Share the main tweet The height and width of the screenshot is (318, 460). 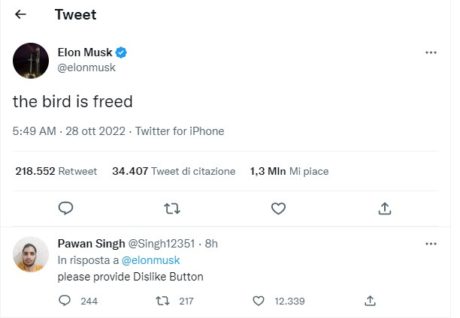(385, 208)
